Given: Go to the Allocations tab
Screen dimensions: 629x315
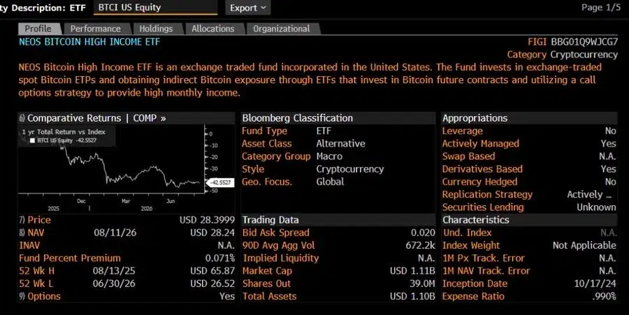Looking at the screenshot, I should pyautogui.click(x=213, y=29).
